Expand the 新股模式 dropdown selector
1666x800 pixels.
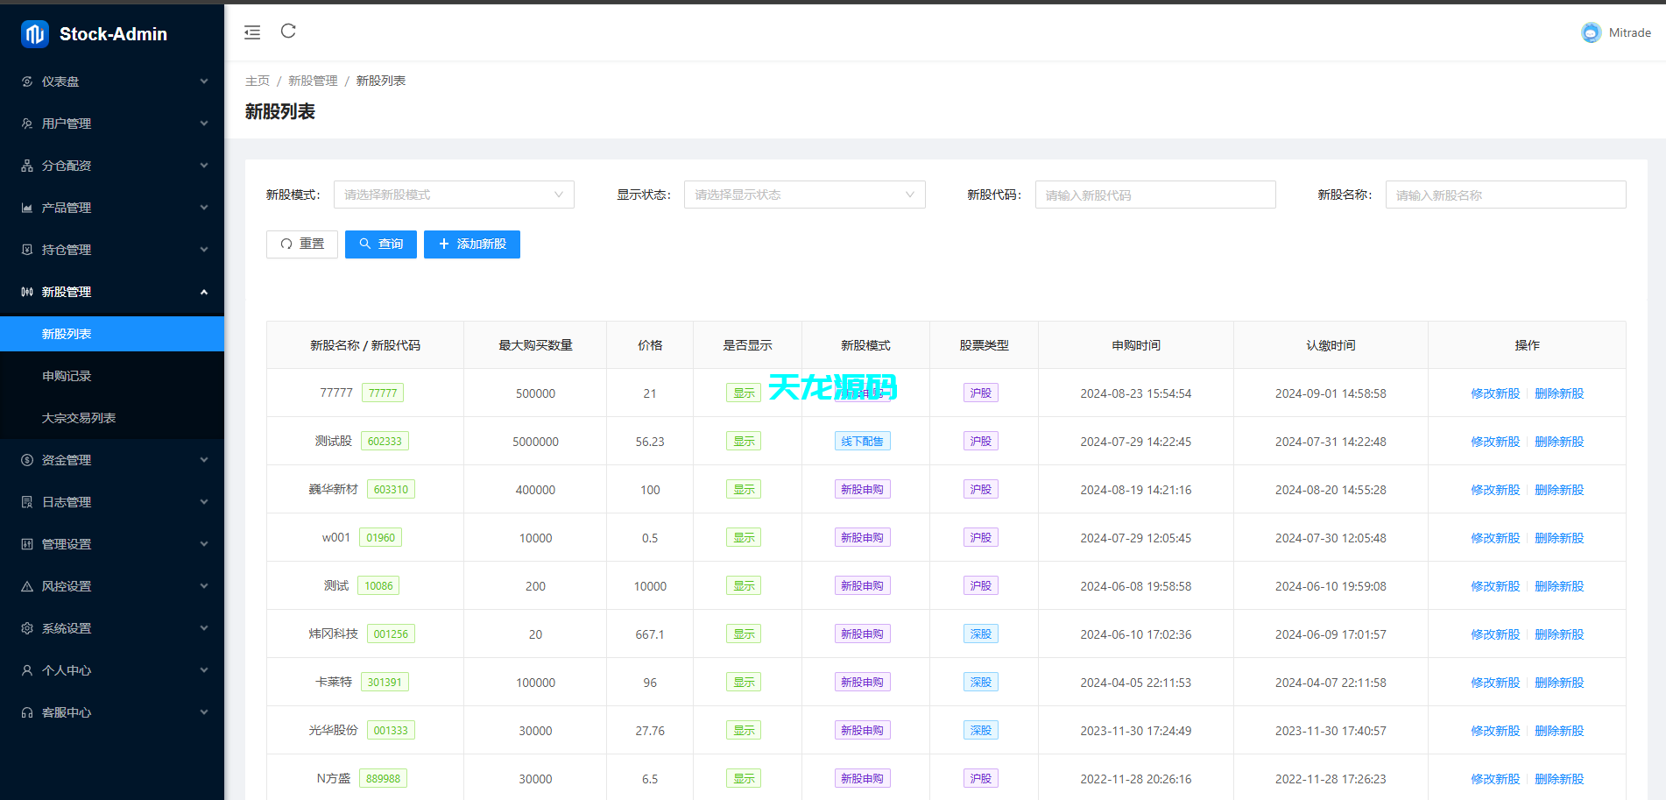point(453,195)
